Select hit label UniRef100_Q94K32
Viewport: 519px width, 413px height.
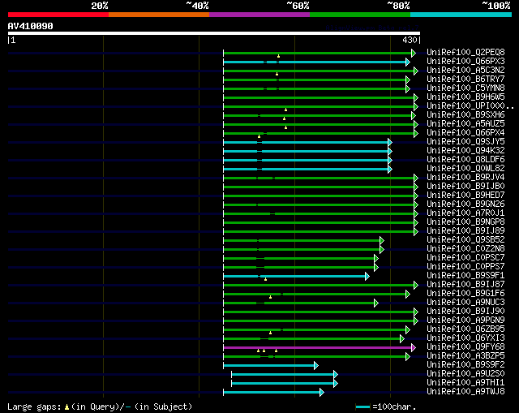click(x=465, y=151)
